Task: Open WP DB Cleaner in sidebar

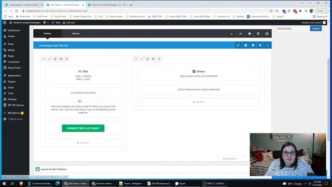Action: (x=16, y=105)
